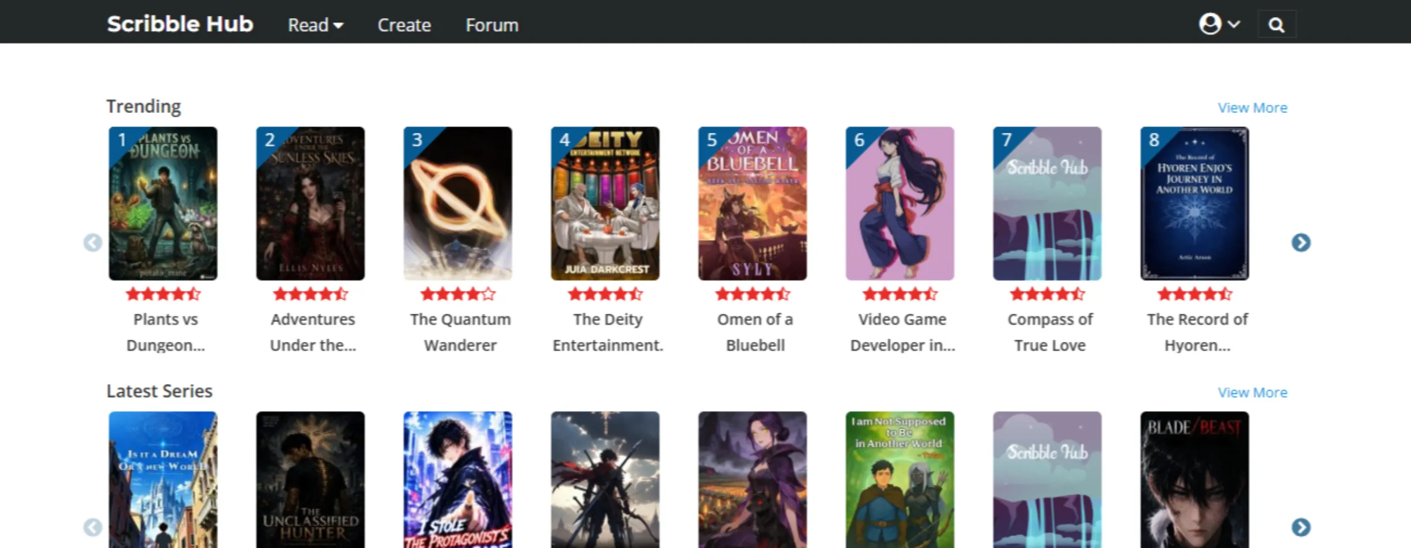
Task: Click the star rating under Adventures Under the
Action: click(x=310, y=294)
